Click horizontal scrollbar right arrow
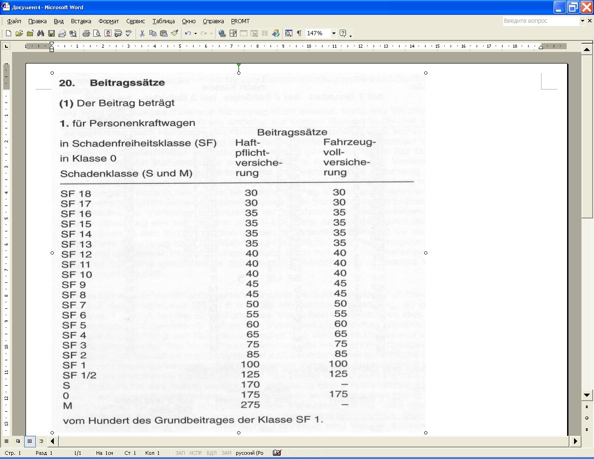This screenshot has height=459, width=594. [x=575, y=441]
